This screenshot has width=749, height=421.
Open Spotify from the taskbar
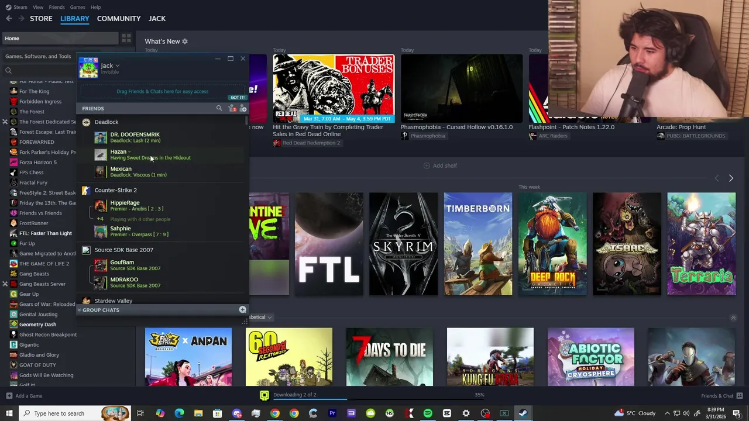(x=428, y=413)
